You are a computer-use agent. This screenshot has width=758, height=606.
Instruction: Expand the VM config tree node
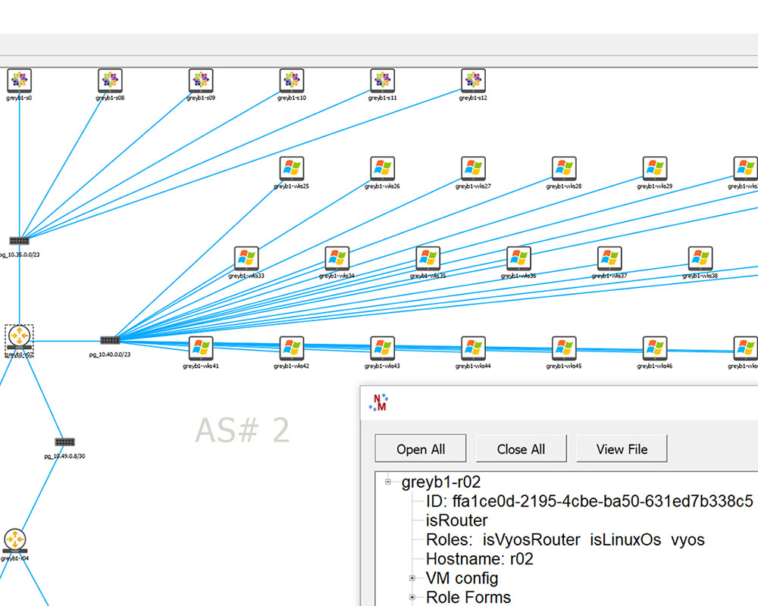tap(413, 578)
